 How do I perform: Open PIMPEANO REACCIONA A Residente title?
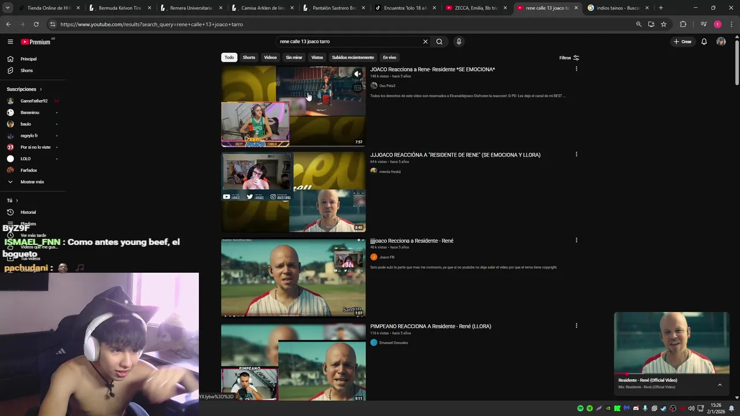point(431,326)
